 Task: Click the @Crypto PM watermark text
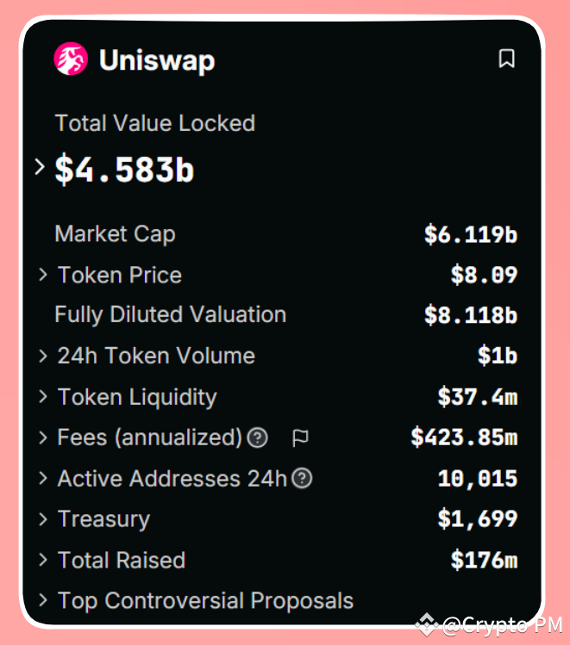point(502,625)
